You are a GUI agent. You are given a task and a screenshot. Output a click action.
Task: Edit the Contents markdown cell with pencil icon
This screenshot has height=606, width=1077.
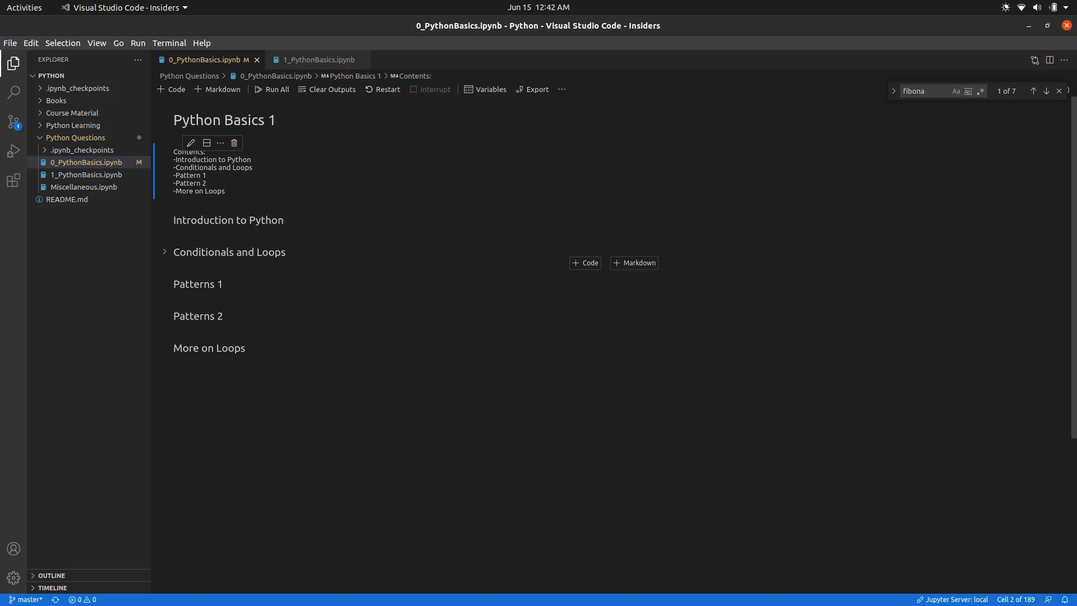click(190, 143)
